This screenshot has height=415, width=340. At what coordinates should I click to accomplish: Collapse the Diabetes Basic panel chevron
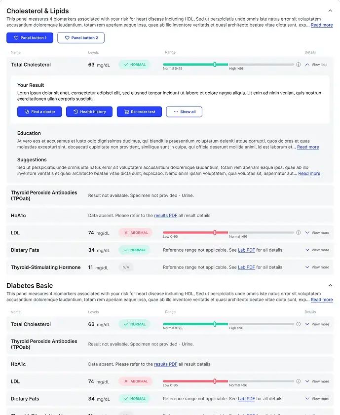click(330, 286)
